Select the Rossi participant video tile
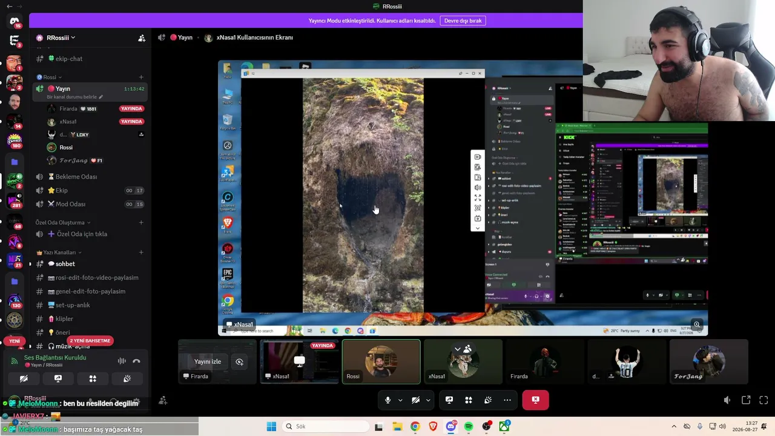Image resolution: width=775 pixels, height=436 pixels. 381,362
